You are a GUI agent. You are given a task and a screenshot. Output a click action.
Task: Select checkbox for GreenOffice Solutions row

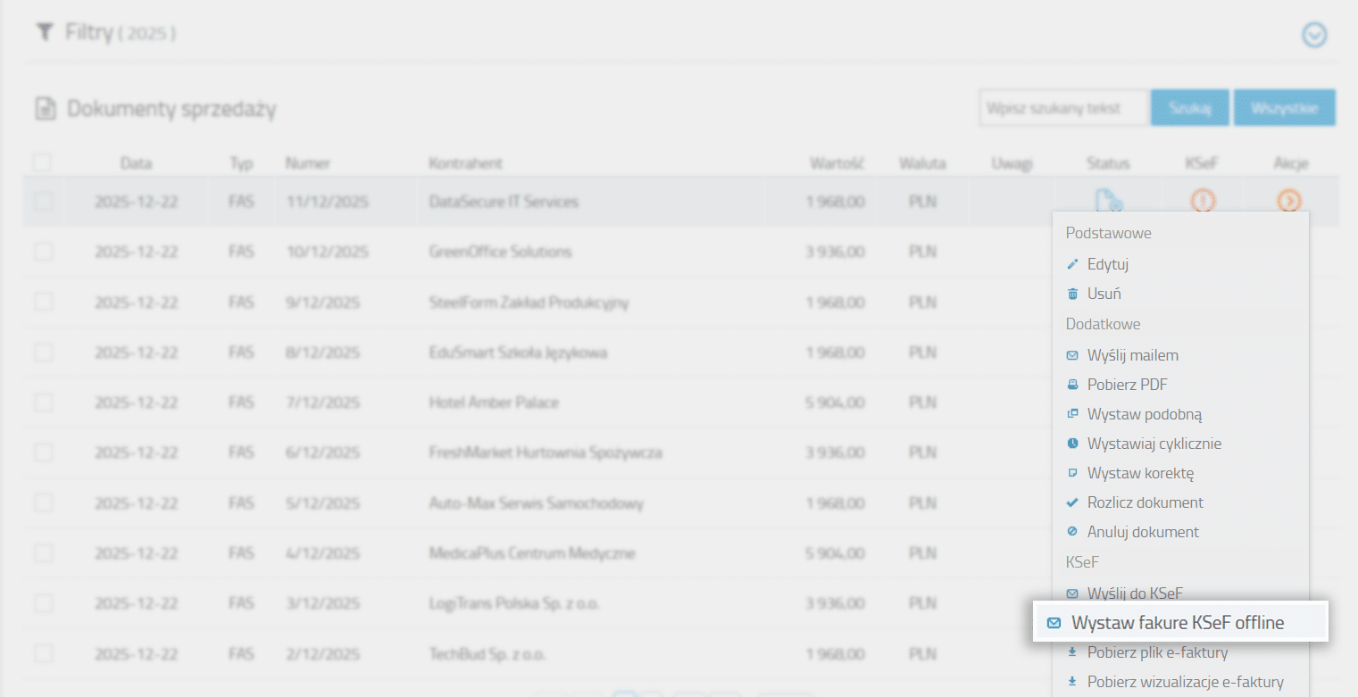pos(43,252)
